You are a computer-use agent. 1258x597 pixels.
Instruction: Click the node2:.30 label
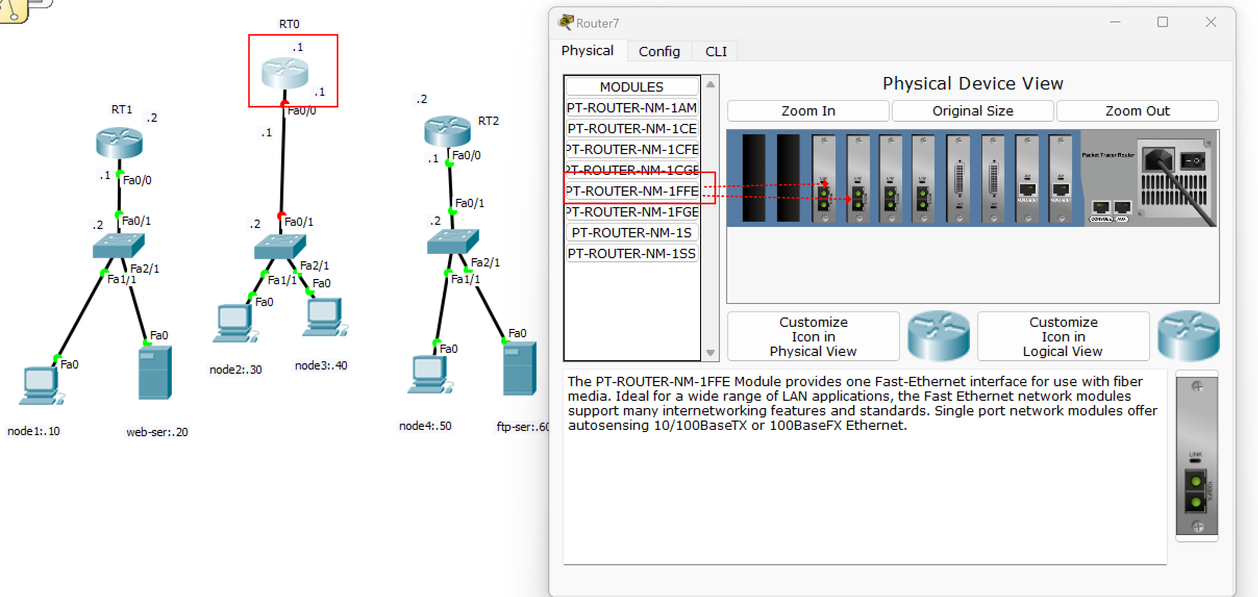[235, 370]
